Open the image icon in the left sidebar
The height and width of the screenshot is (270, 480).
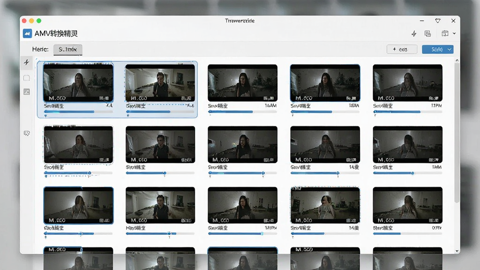tap(27, 91)
